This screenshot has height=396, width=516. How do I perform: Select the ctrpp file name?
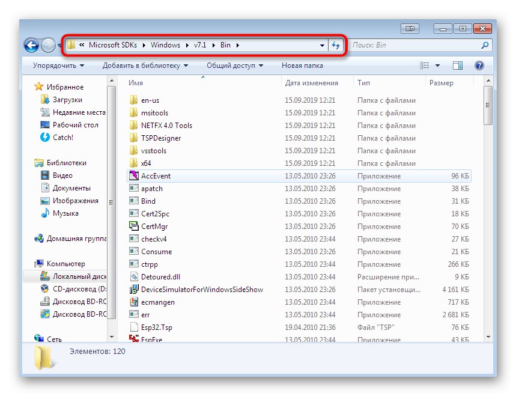[150, 264]
